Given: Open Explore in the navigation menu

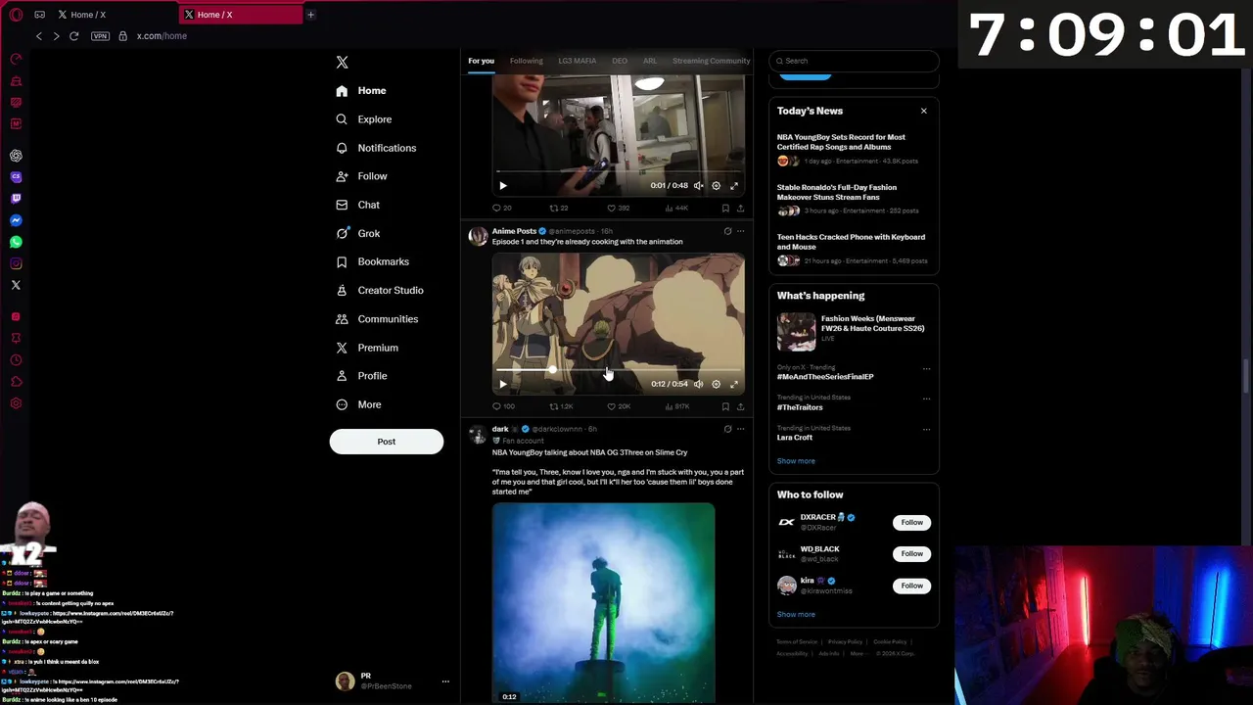Looking at the screenshot, I should [363, 119].
